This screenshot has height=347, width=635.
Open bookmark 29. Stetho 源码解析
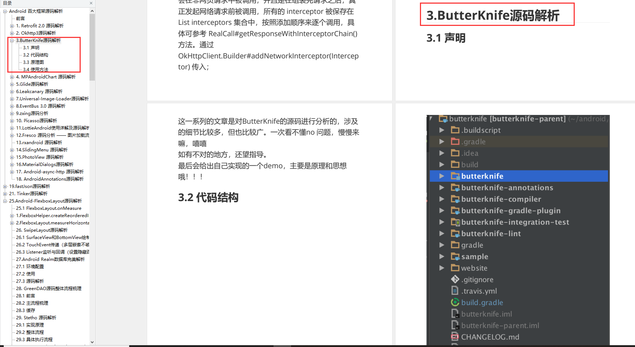[x=36, y=318]
